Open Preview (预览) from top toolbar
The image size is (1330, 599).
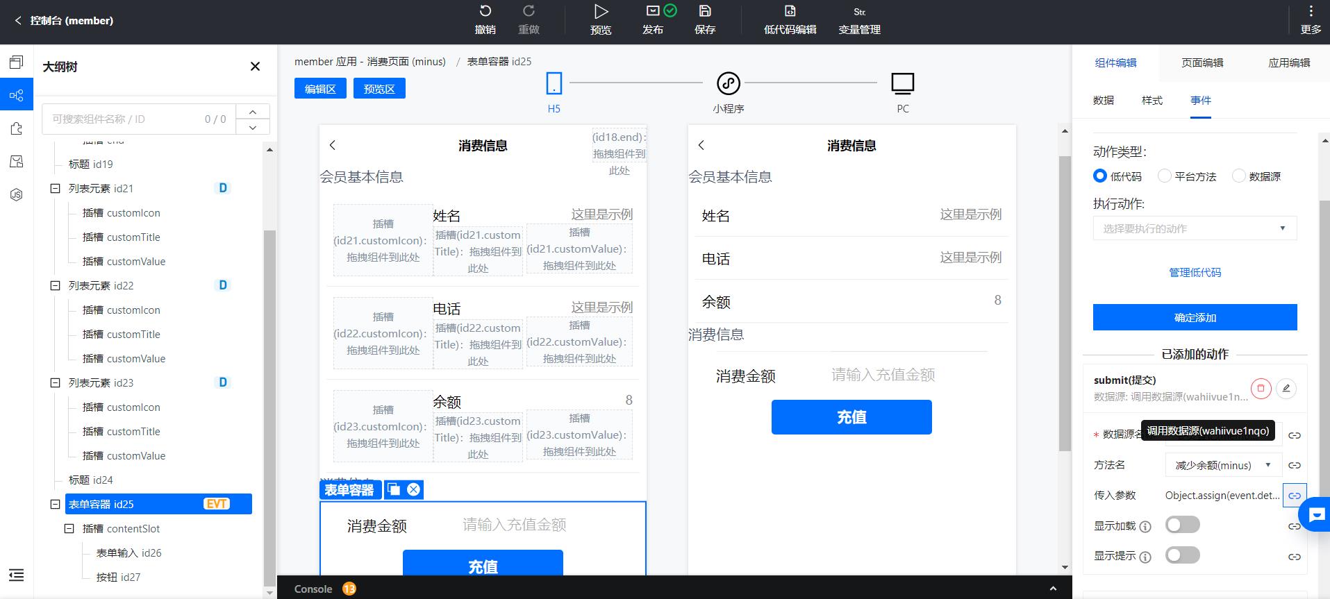point(601,19)
